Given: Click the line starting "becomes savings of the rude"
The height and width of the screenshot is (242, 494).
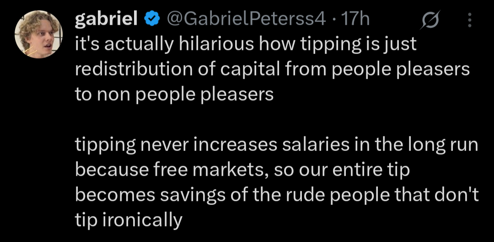Looking at the screenshot, I should point(276,195).
